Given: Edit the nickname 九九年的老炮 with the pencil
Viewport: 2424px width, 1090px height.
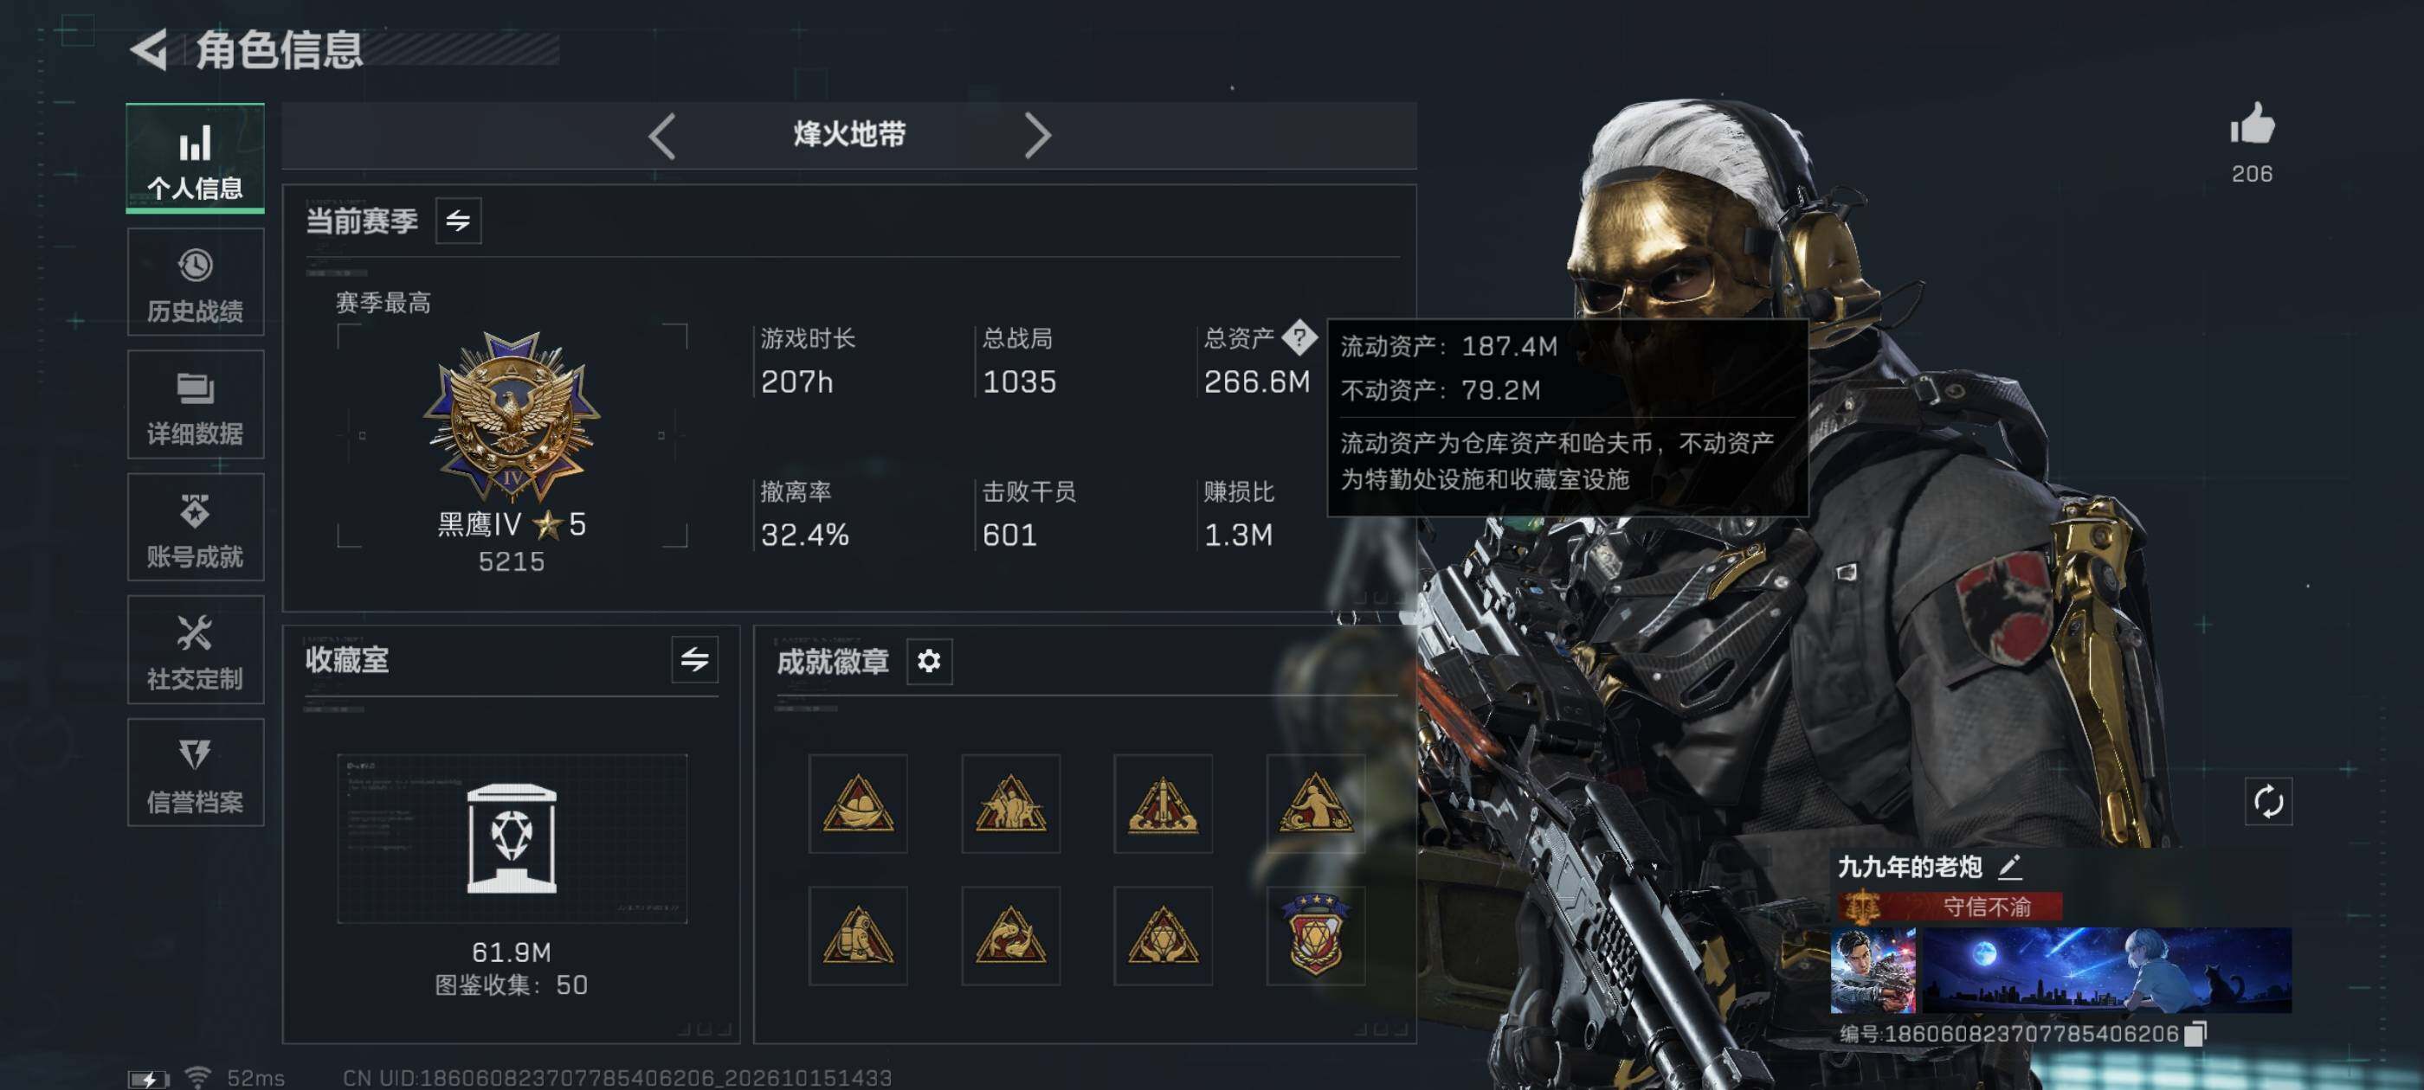Looking at the screenshot, I should click(2010, 866).
